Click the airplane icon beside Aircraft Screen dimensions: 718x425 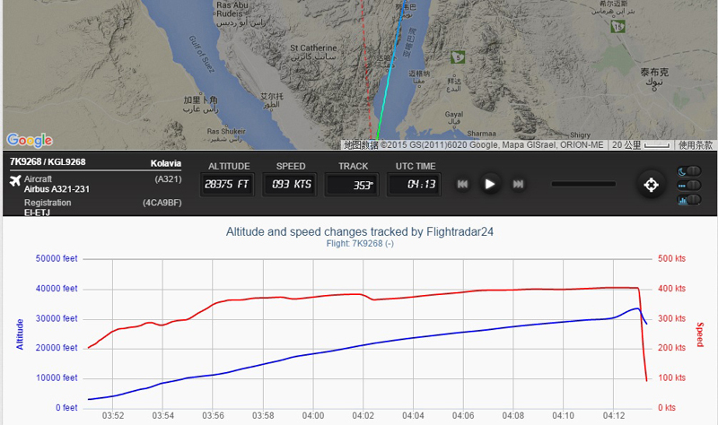[x=14, y=182]
